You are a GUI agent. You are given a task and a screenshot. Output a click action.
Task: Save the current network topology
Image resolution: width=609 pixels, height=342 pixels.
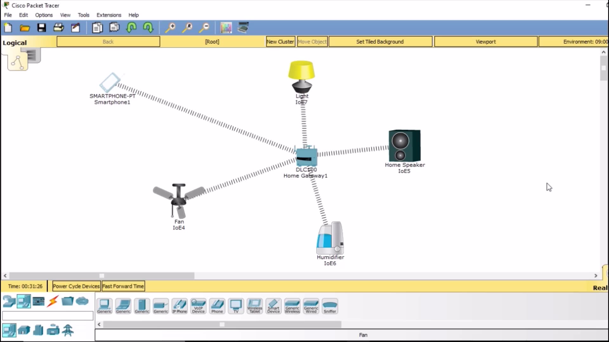41,28
